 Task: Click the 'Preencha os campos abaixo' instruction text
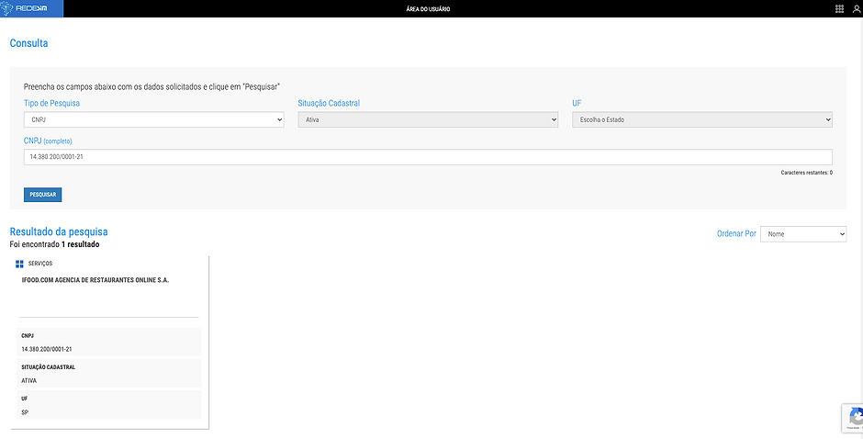tap(152, 87)
